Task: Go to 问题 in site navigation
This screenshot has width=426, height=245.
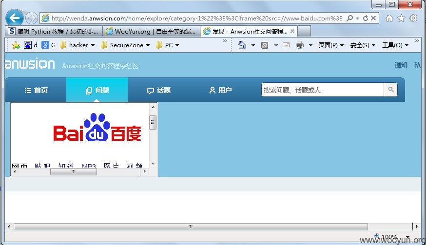Action: 97,90
